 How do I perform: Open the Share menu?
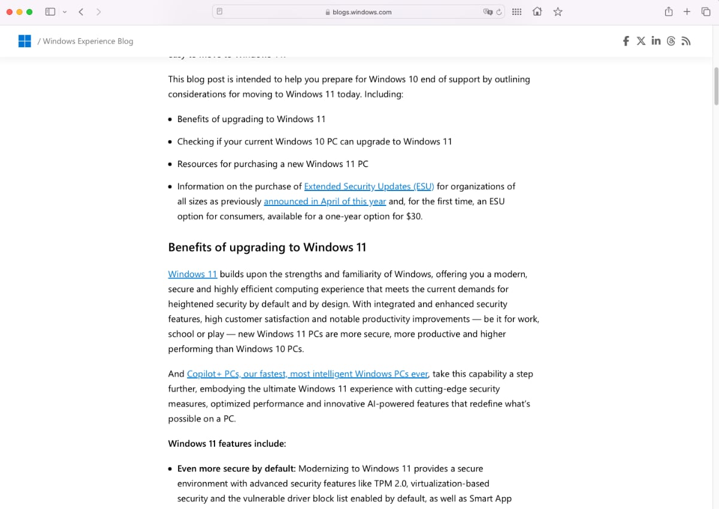(669, 12)
